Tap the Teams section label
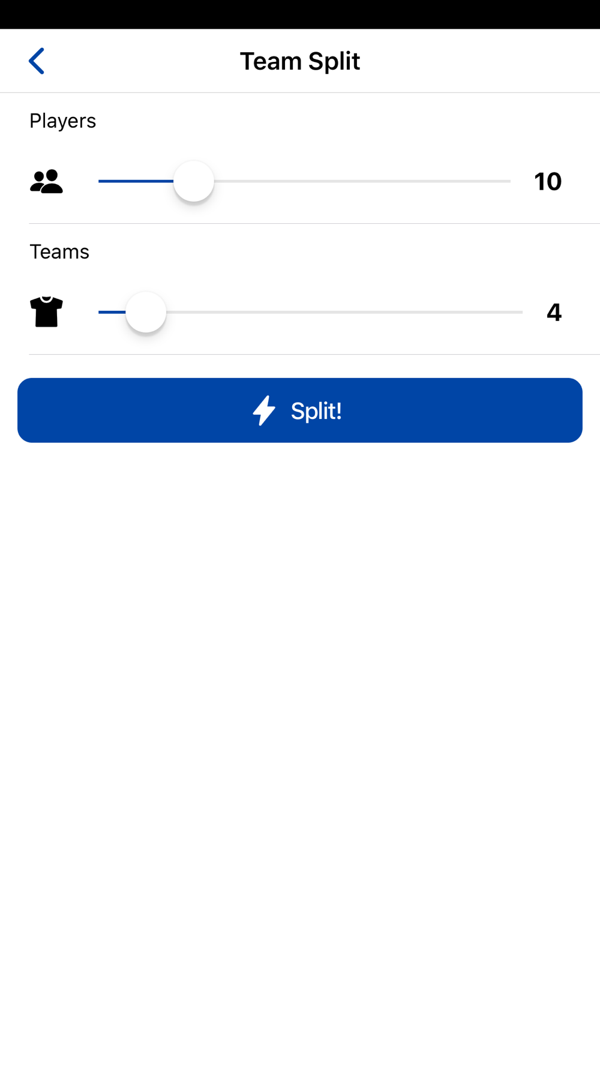Viewport: 600px width, 1067px height. pyautogui.click(x=59, y=252)
